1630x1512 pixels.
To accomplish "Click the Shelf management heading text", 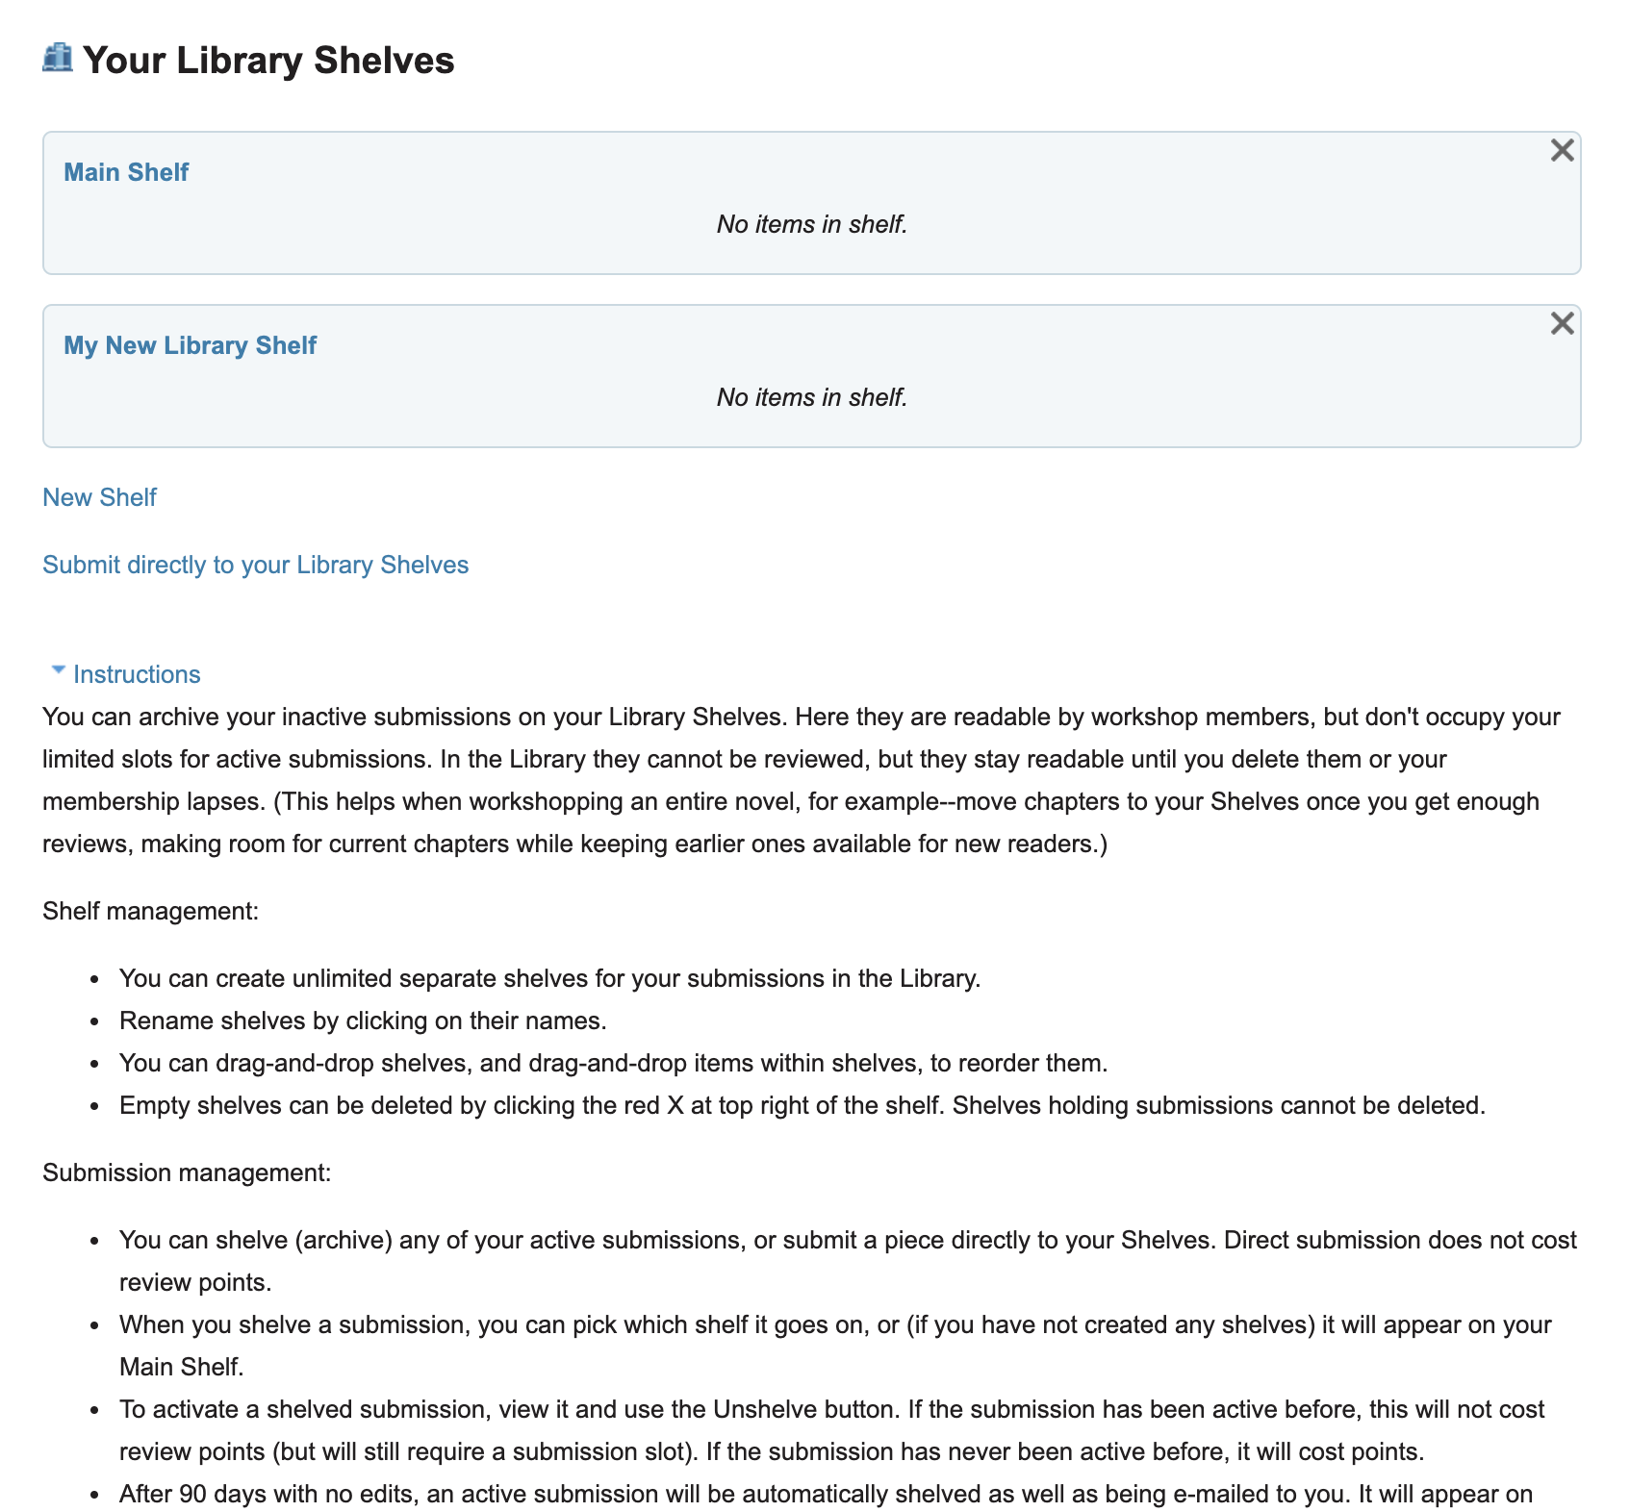I will (151, 911).
